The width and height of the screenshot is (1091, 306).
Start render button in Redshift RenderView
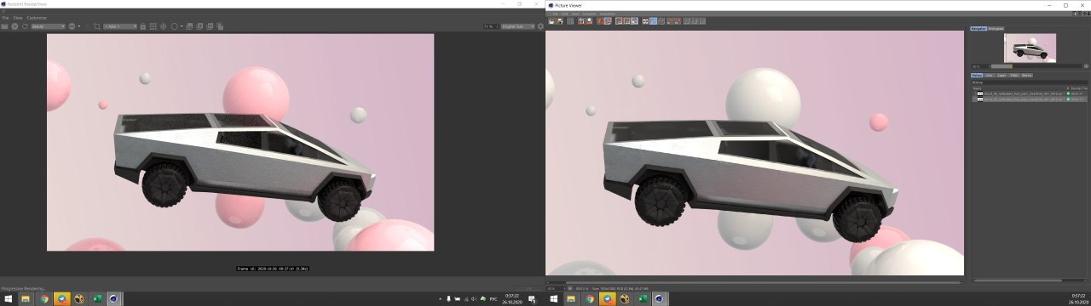point(14,26)
